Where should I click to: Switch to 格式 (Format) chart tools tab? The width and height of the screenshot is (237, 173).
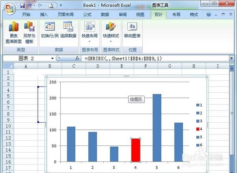point(194,15)
